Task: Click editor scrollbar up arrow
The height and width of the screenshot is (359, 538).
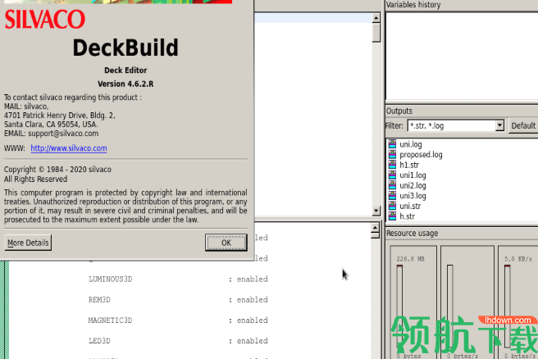Action: coord(376,17)
